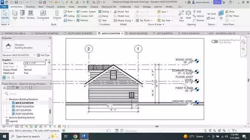Click the Floor tool

(x=68, y=20)
